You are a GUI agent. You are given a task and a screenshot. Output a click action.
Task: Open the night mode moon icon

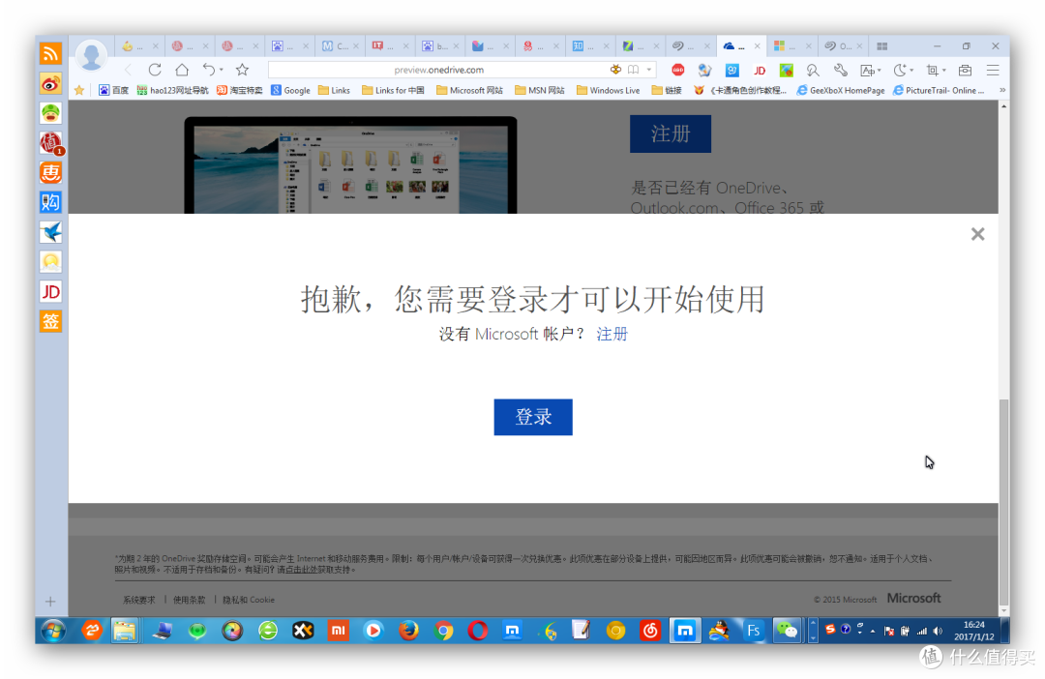pos(900,70)
